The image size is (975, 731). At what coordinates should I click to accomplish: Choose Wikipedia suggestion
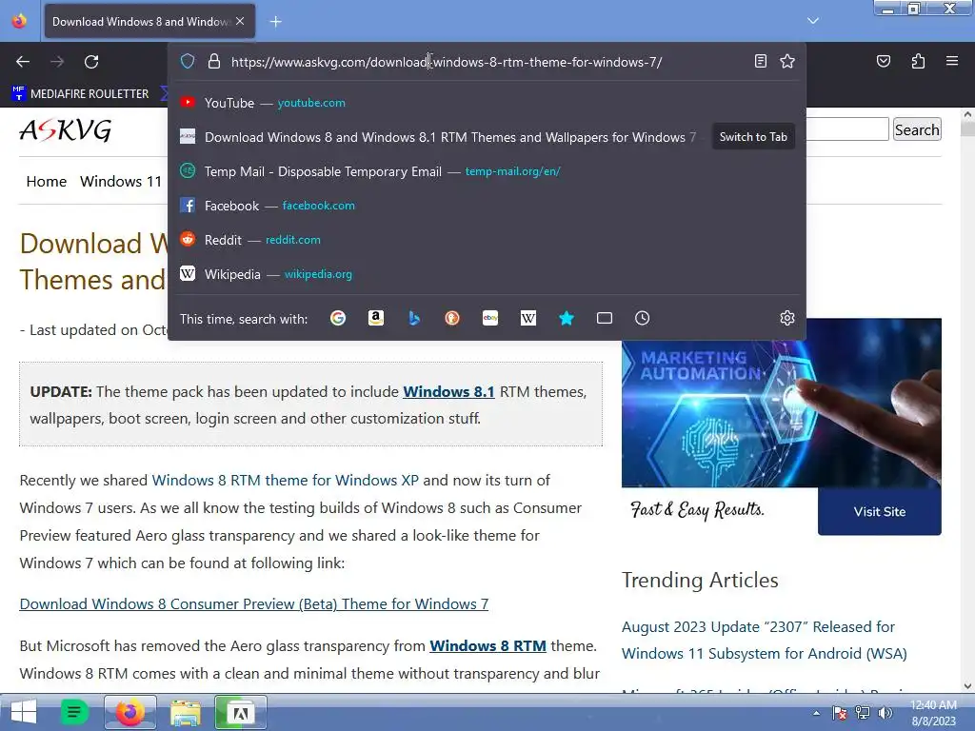pyautogui.click(x=487, y=273)
